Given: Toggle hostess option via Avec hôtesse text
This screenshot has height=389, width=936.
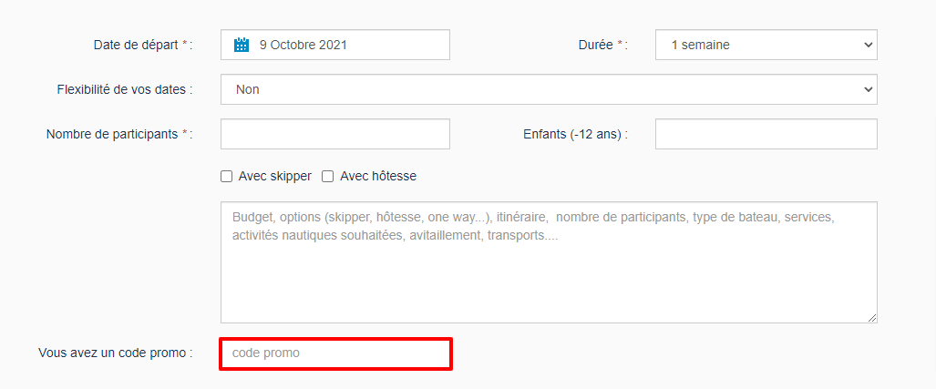Looking at the screenshot, I should point(378,177).
